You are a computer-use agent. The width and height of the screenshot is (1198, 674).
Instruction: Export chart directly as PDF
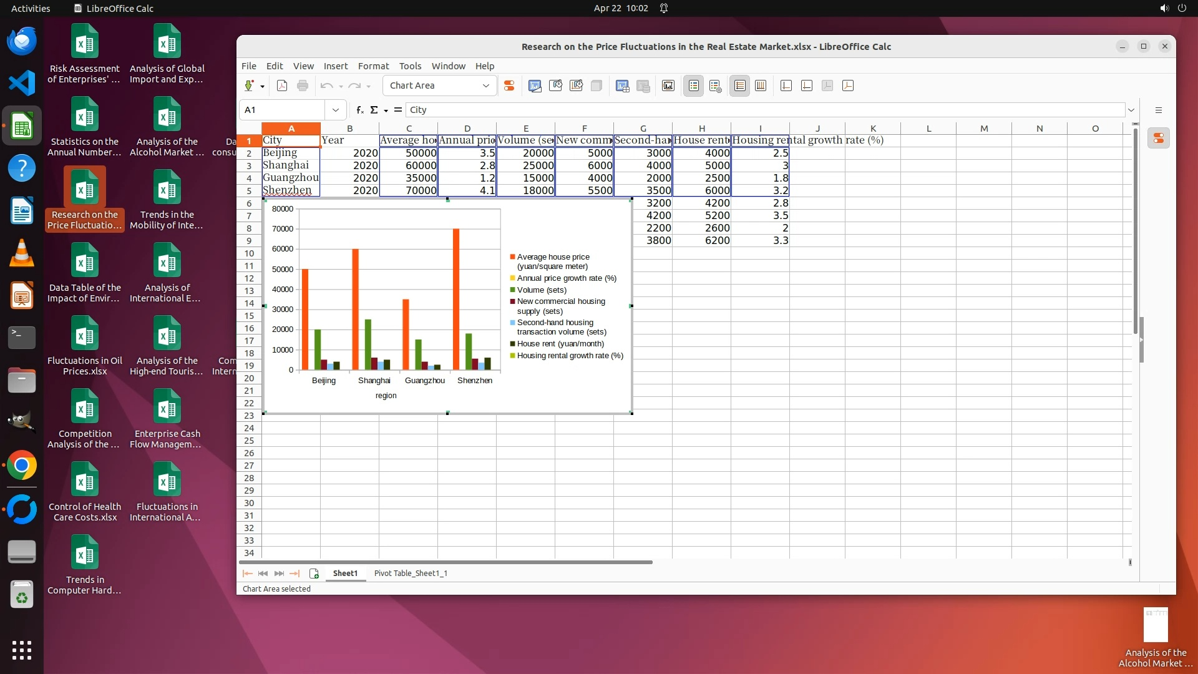(x=282, y=86)
